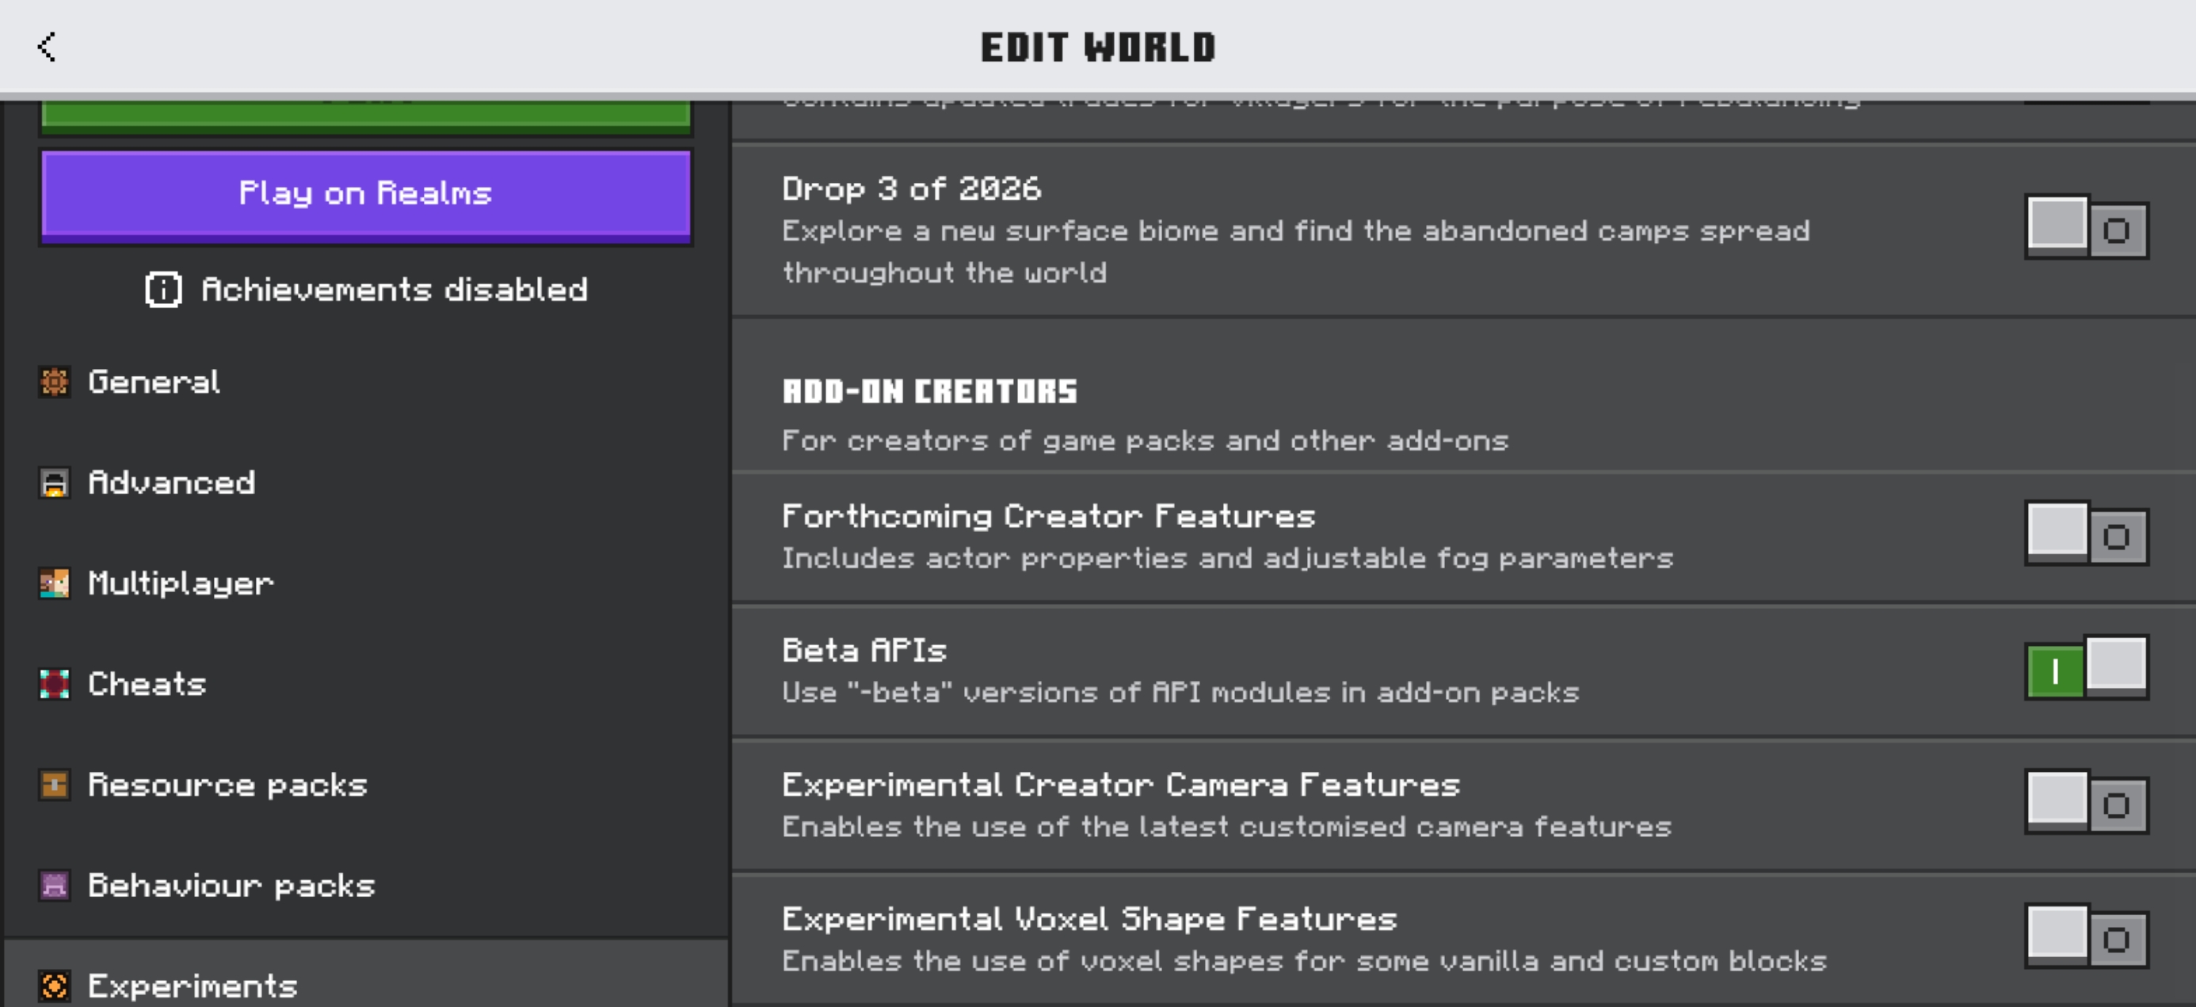The width and height of the screenshot is (2196, 1007).
Task: Disable the Beta APIs toggle
Action: [2086, 668]
